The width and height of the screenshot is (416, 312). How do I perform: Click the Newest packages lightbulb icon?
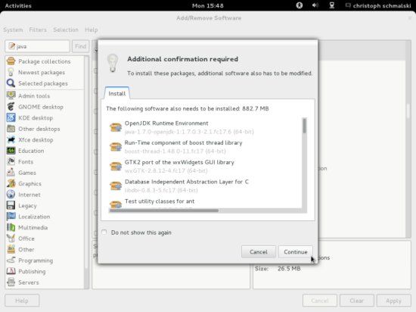(x=11, y=72)
